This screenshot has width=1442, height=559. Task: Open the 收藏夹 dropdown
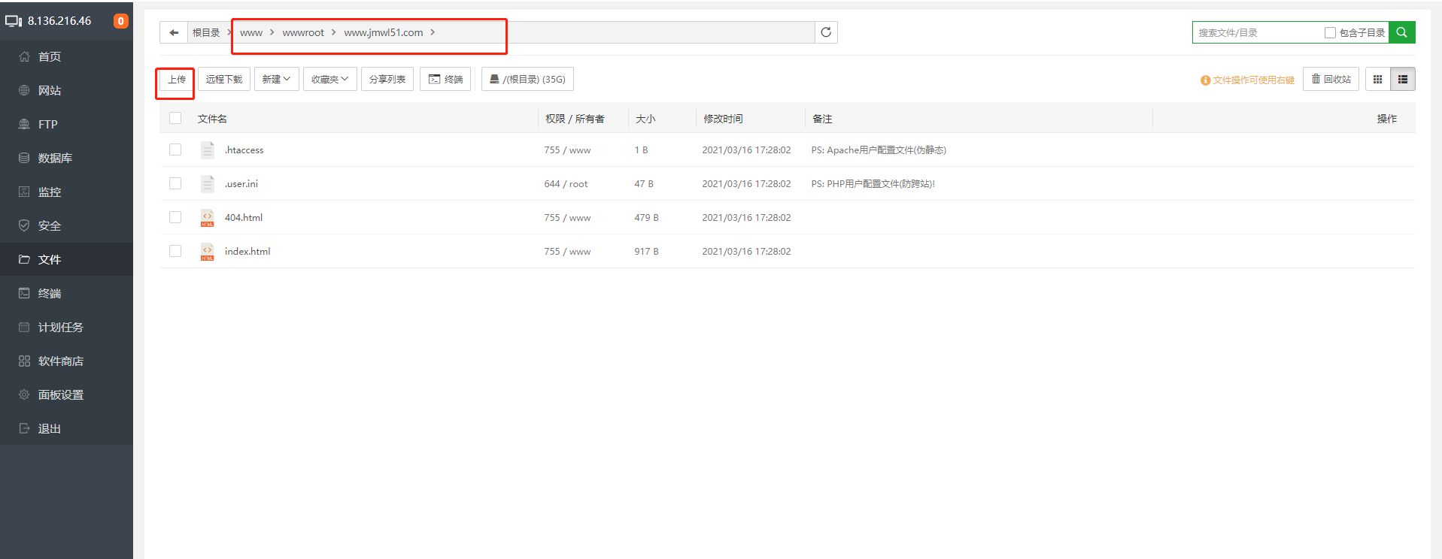(x=329, y=79)
